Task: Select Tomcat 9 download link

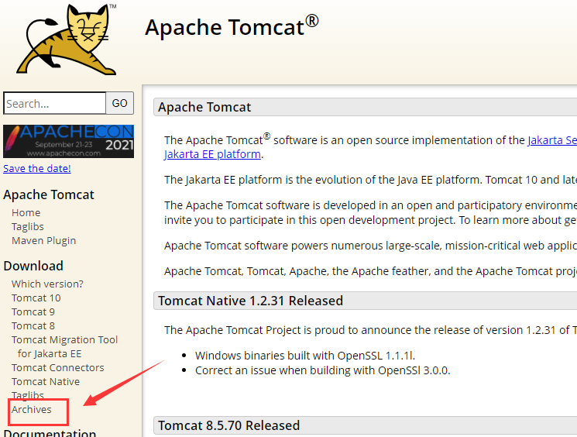Action: click(x=33, y=311)
